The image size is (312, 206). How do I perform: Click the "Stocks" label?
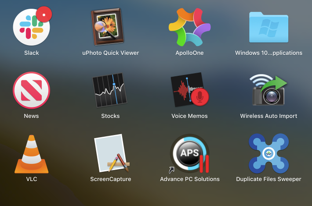tap(110, 116)
